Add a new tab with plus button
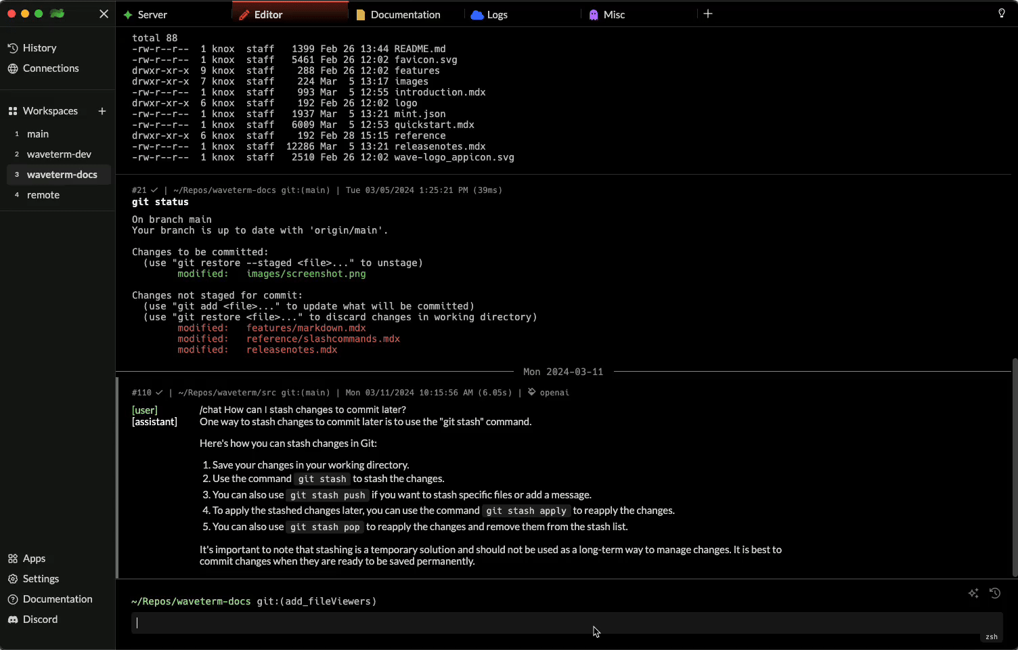1018x650 pixels. pyautogui.click(x=708, y=14)
